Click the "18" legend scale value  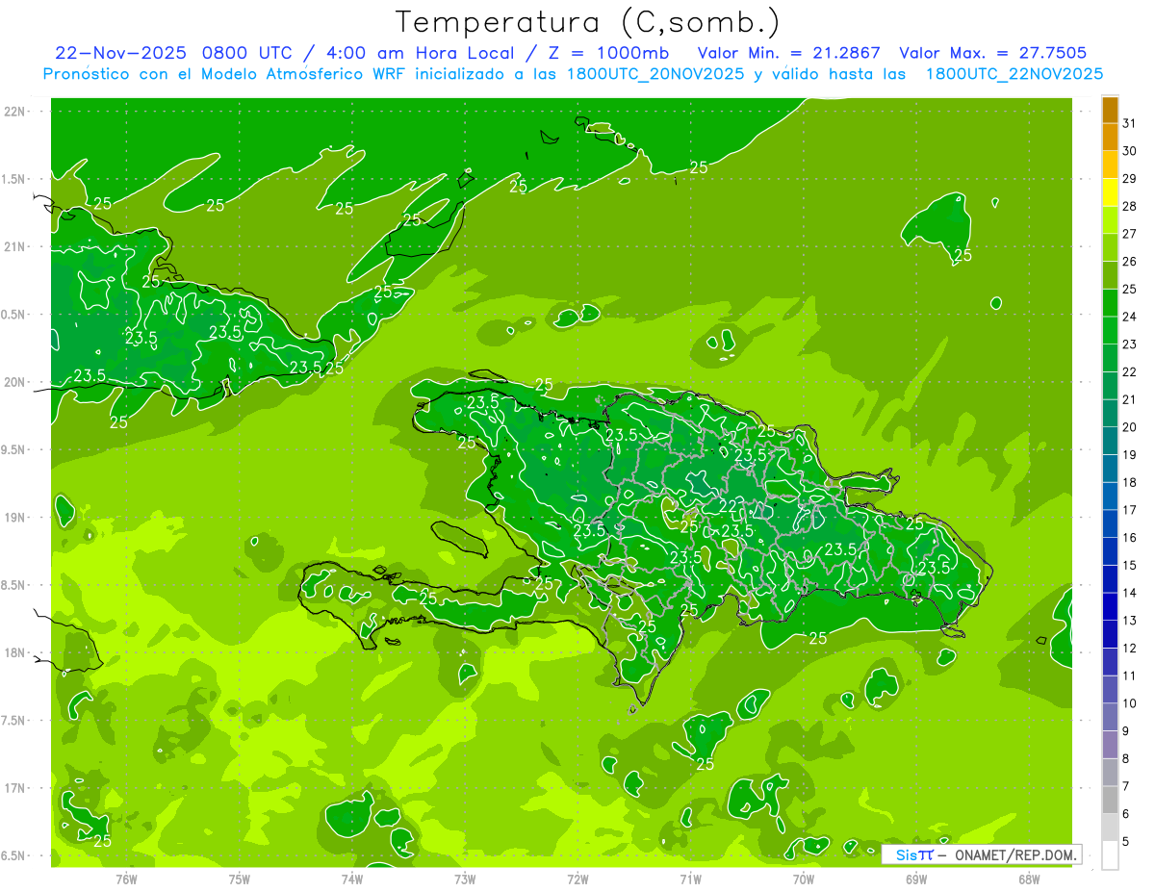coord(1130,483)
